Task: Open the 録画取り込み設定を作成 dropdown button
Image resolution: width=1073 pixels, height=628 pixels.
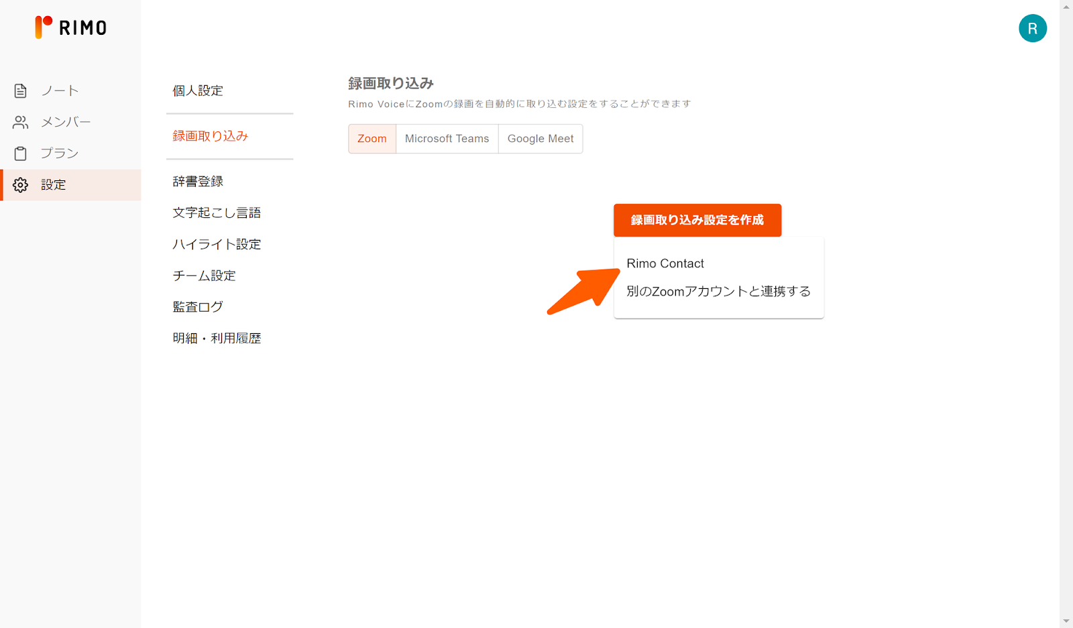Action: point(697,220)
